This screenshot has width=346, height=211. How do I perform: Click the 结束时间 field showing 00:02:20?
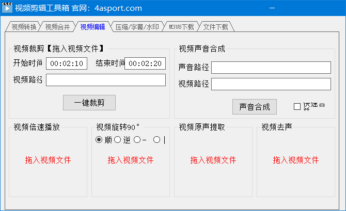coord(145,63)
